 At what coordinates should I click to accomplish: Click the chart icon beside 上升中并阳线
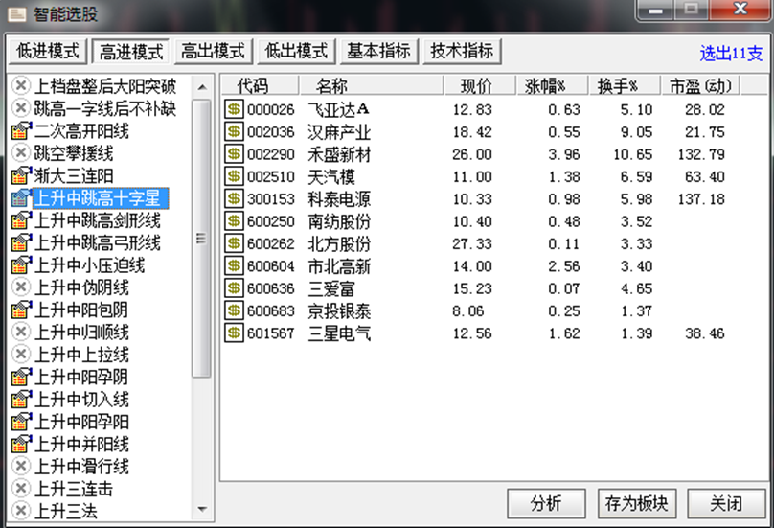point(21,444)
